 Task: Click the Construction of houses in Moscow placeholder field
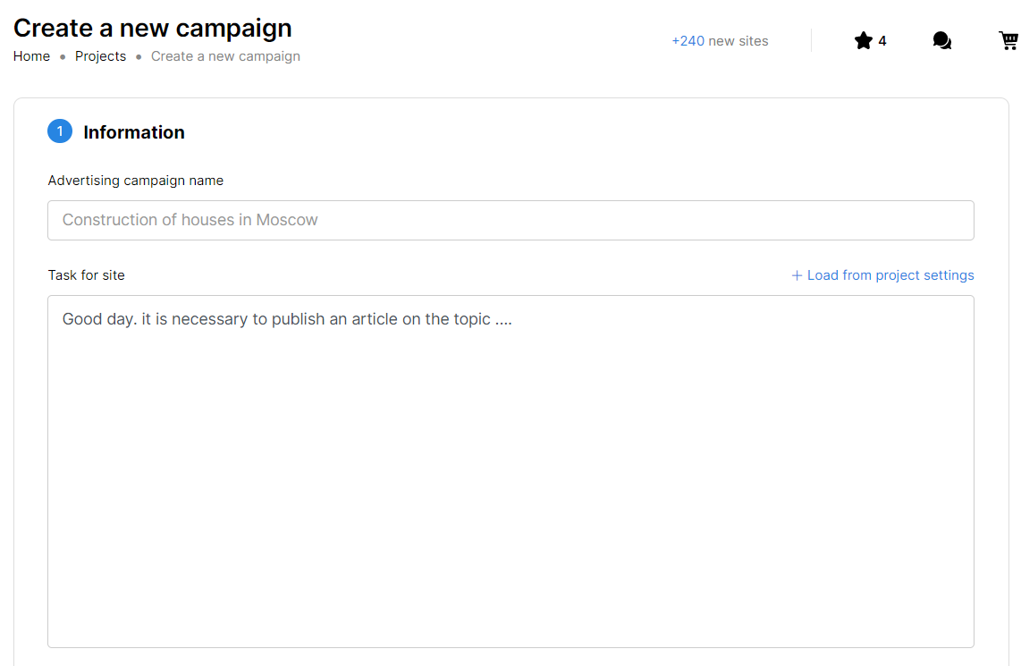(x=510, y=220)
